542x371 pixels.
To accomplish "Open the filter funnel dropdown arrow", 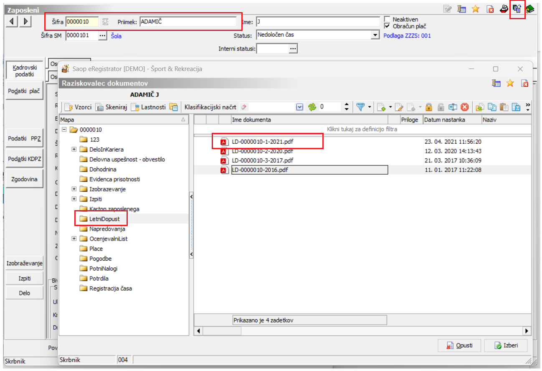I will coord(370,107).
